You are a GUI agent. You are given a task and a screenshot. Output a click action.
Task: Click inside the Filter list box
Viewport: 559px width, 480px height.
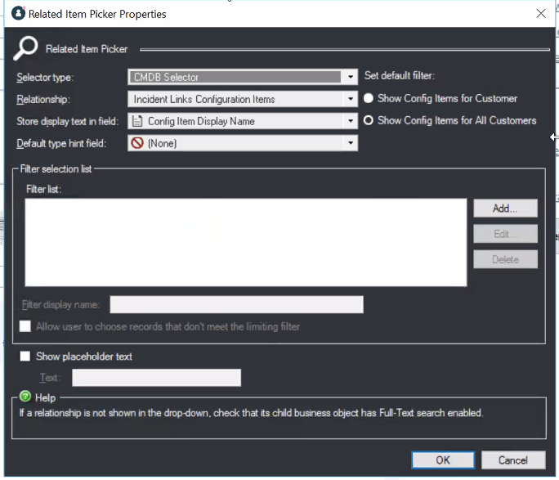[245, 242]
